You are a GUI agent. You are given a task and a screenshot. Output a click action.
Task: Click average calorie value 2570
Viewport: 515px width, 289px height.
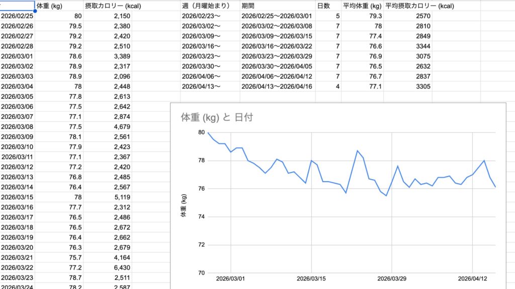point(407,16)
